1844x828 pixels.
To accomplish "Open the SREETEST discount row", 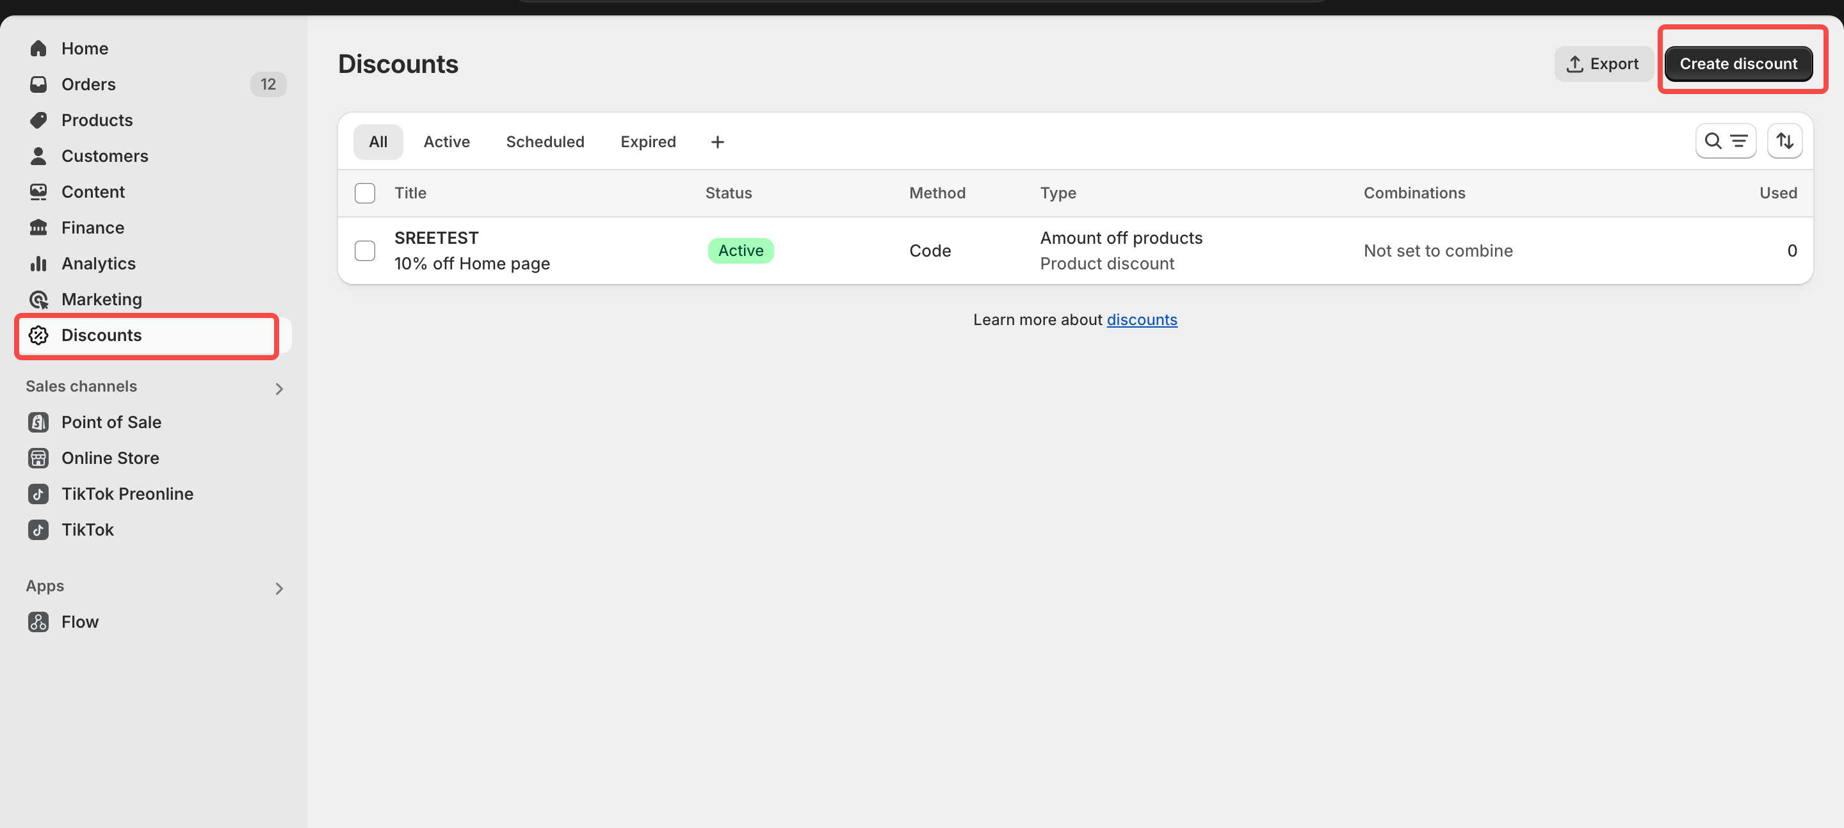I will pyautogui.click(x=436, y=238).
